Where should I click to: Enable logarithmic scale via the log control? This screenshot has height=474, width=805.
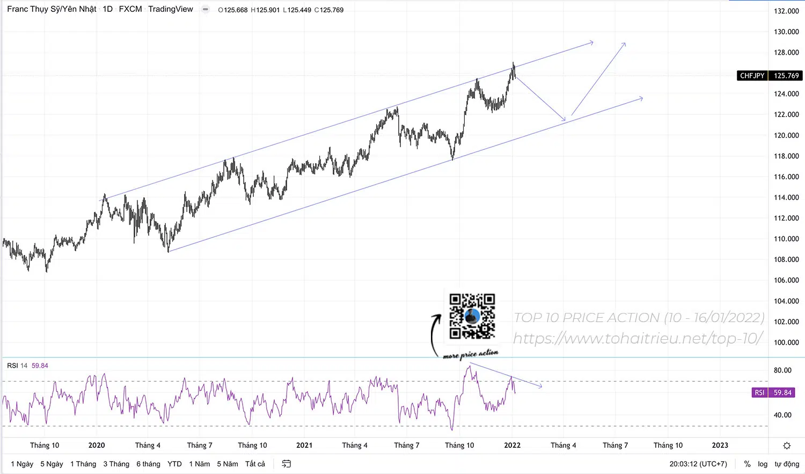tap(763, 464)
